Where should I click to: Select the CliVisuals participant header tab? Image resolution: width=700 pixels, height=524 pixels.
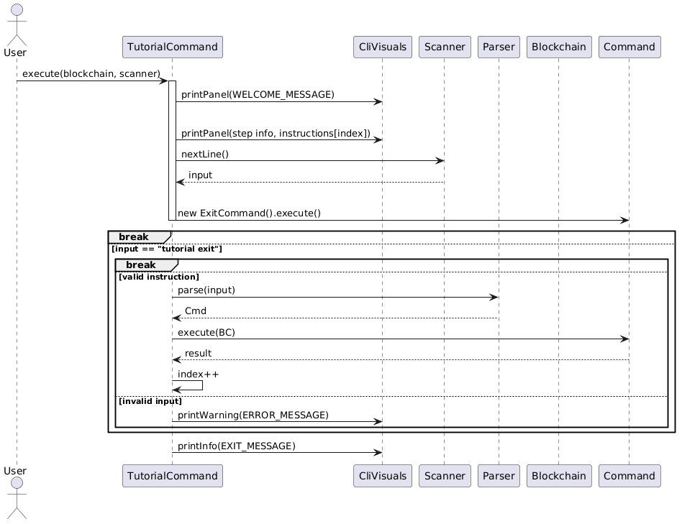coord(382,47)
